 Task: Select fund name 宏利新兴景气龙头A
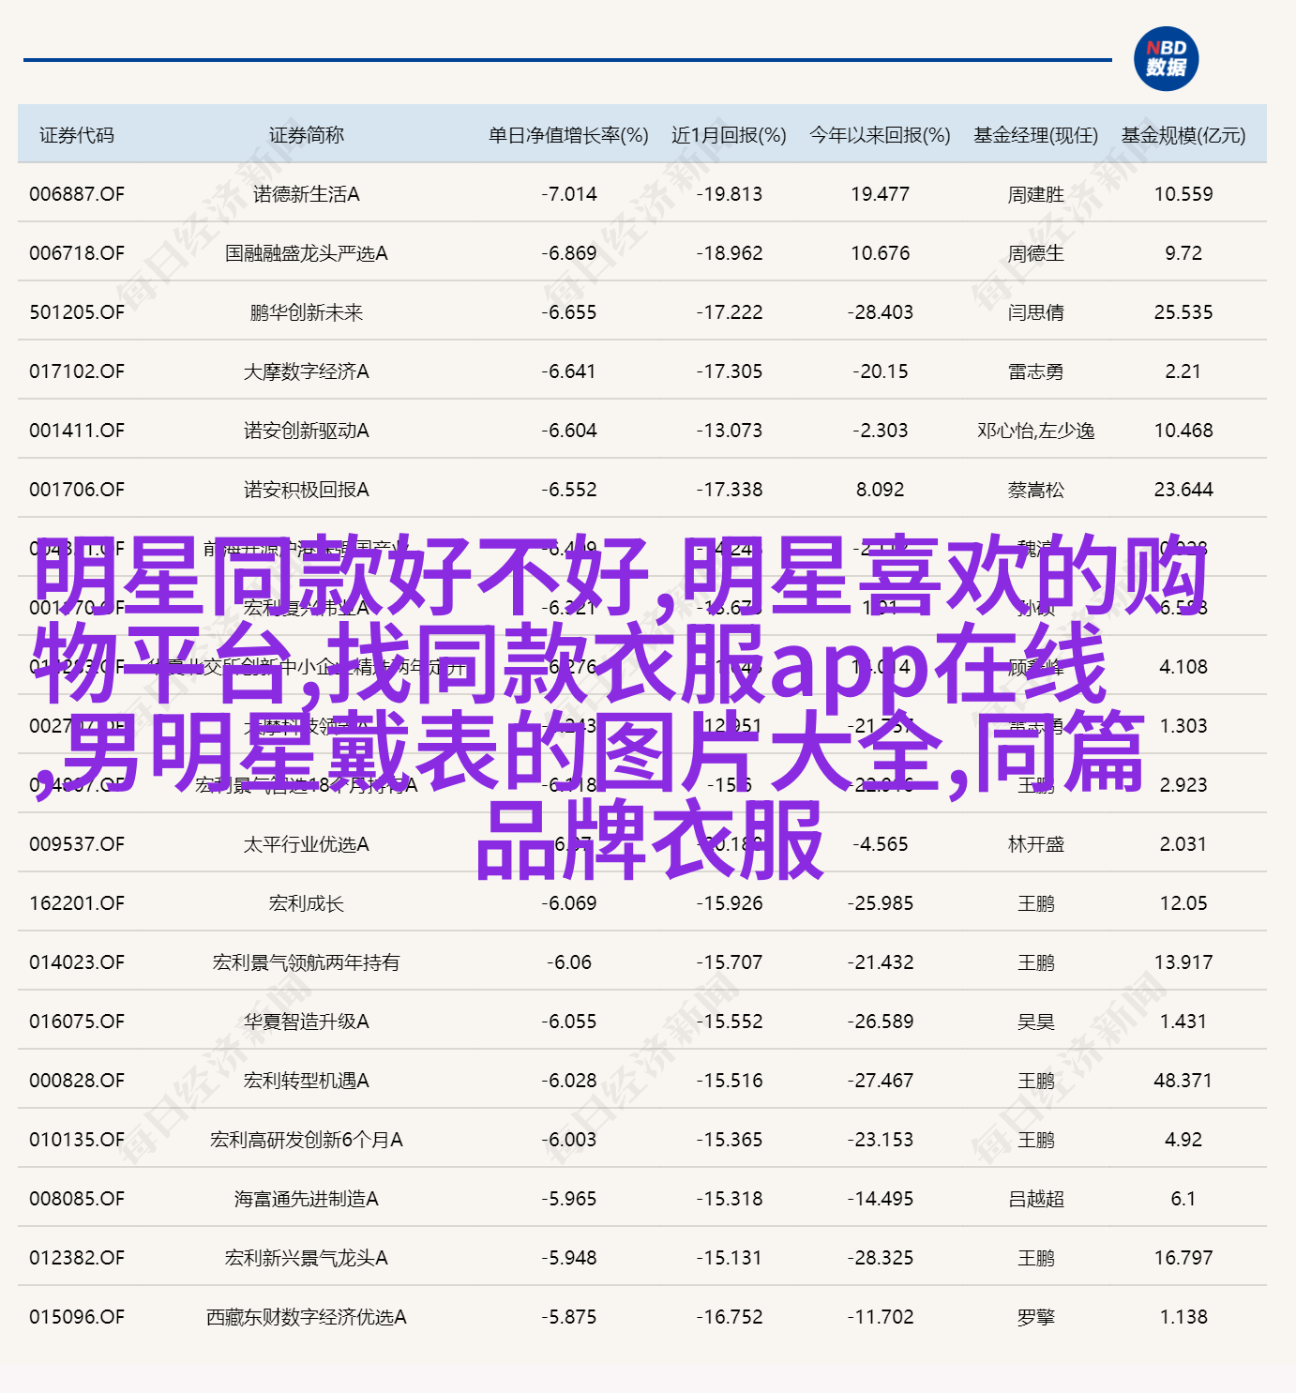[307, 1258]
